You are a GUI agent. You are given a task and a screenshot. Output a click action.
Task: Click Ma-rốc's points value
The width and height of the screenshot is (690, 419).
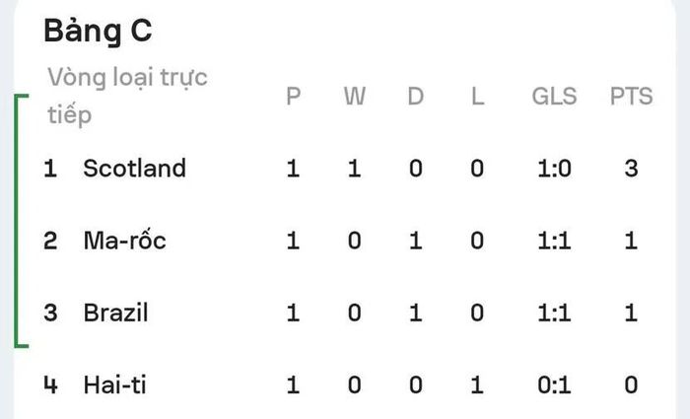click(631, 241)
